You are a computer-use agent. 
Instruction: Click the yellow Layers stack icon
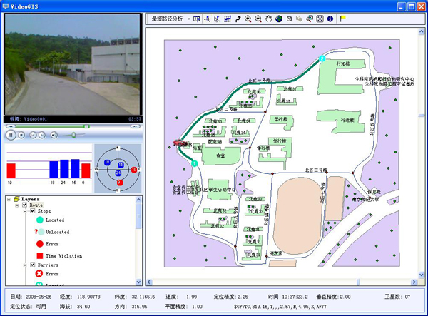(x=16, y=199)
